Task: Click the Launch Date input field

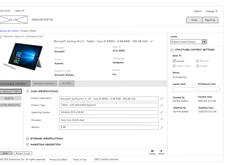Action: point(184,89)
